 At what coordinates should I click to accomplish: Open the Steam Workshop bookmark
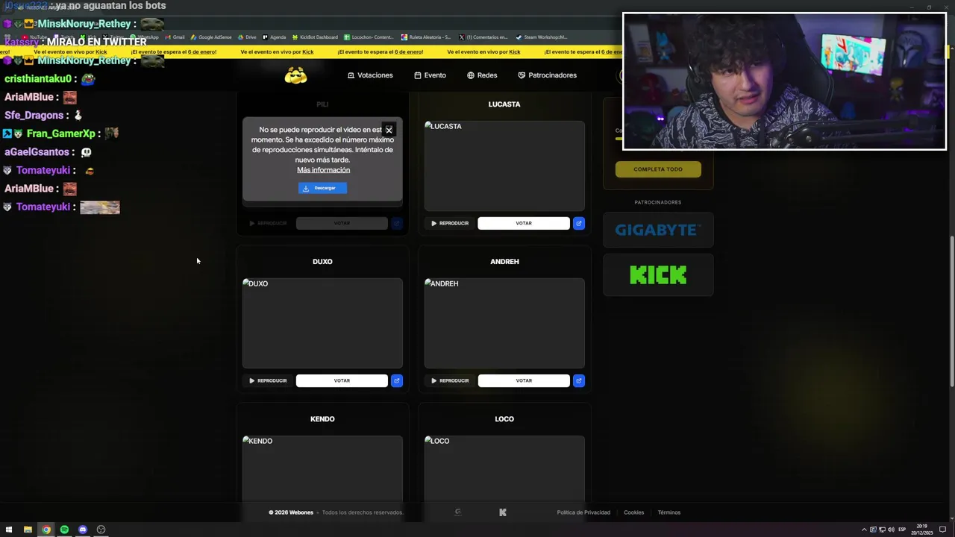coord(542,37)
